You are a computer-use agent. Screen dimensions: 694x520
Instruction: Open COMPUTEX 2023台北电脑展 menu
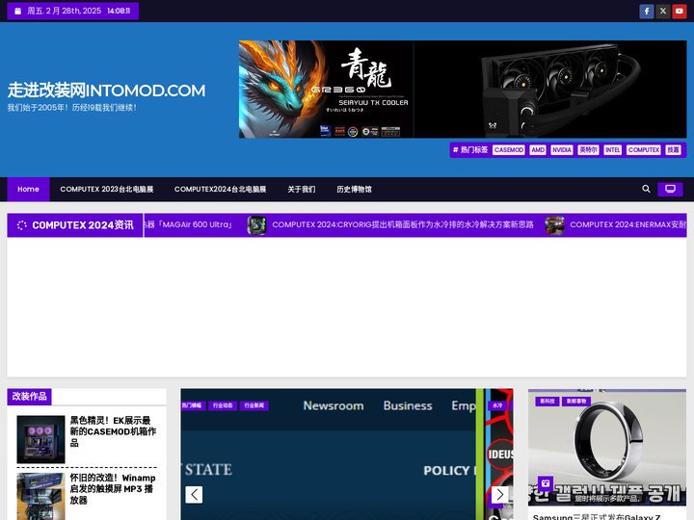click(x=107, y=190)
